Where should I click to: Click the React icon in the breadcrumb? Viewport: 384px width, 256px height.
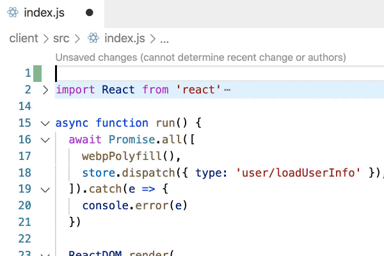click(94, 38)
